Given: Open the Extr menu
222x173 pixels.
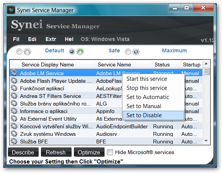Looking at the screenshot, I should point(51,39).
